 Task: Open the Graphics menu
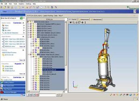[21, 4]
